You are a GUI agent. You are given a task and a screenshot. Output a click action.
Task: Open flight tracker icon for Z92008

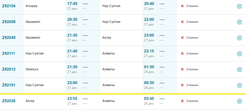click(x=239, y=22)
